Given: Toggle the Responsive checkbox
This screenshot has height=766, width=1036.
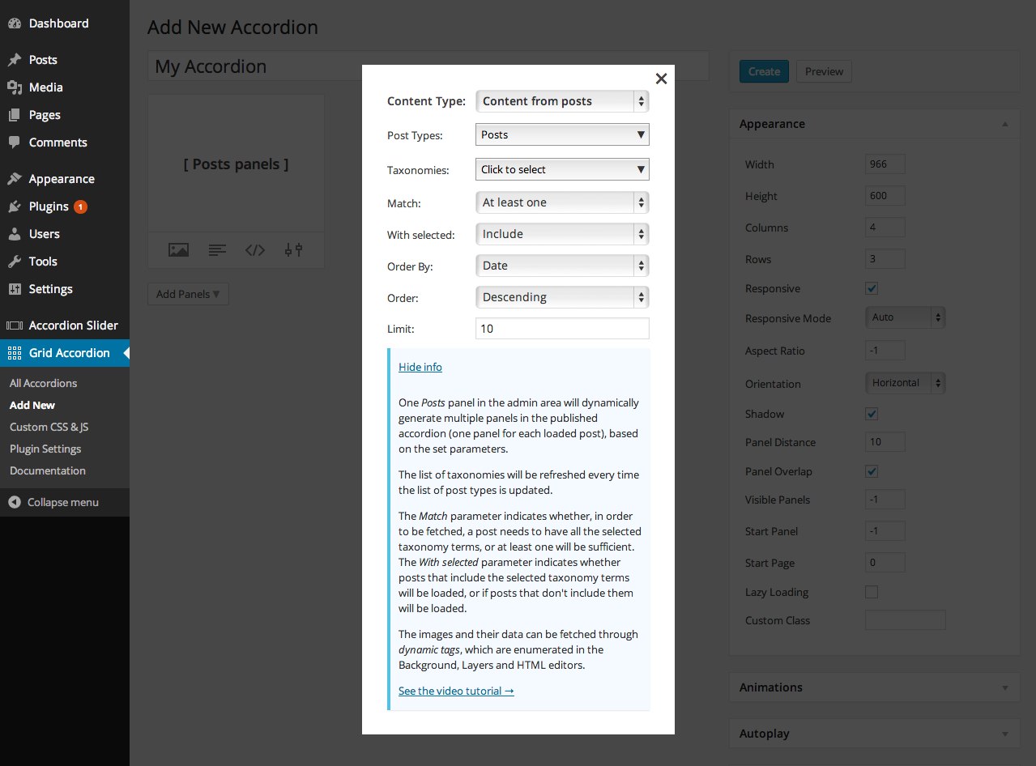Looking at the screenshot, I should coord(872,288).
